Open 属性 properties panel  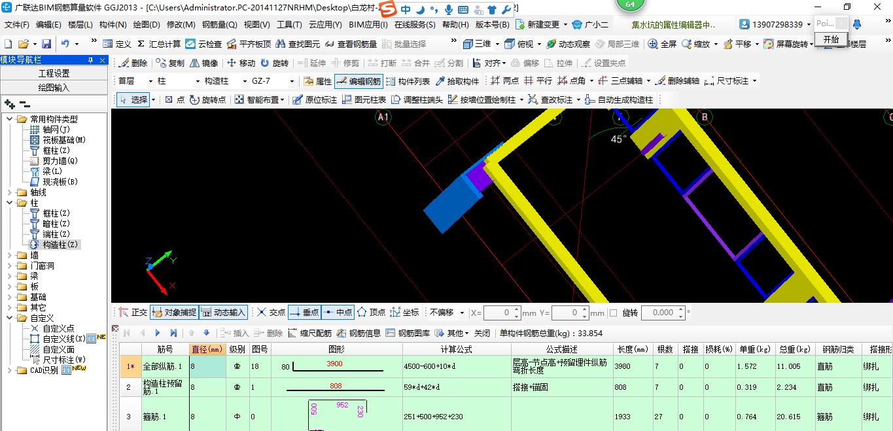318,81
